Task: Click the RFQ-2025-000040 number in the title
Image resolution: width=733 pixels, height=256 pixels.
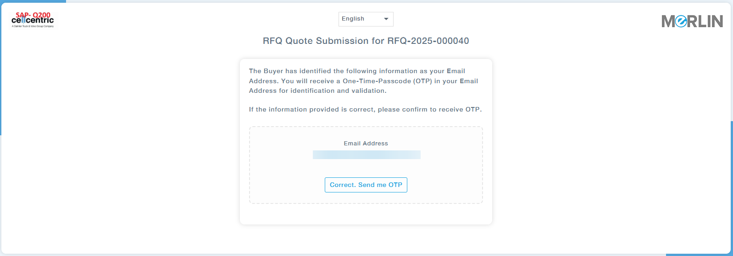Action: (428, 41)
